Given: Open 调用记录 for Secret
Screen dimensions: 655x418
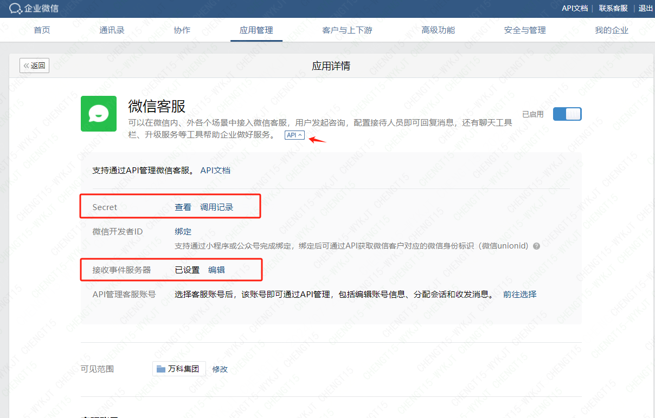Looking at the screenshot, I should coord(216,207).
